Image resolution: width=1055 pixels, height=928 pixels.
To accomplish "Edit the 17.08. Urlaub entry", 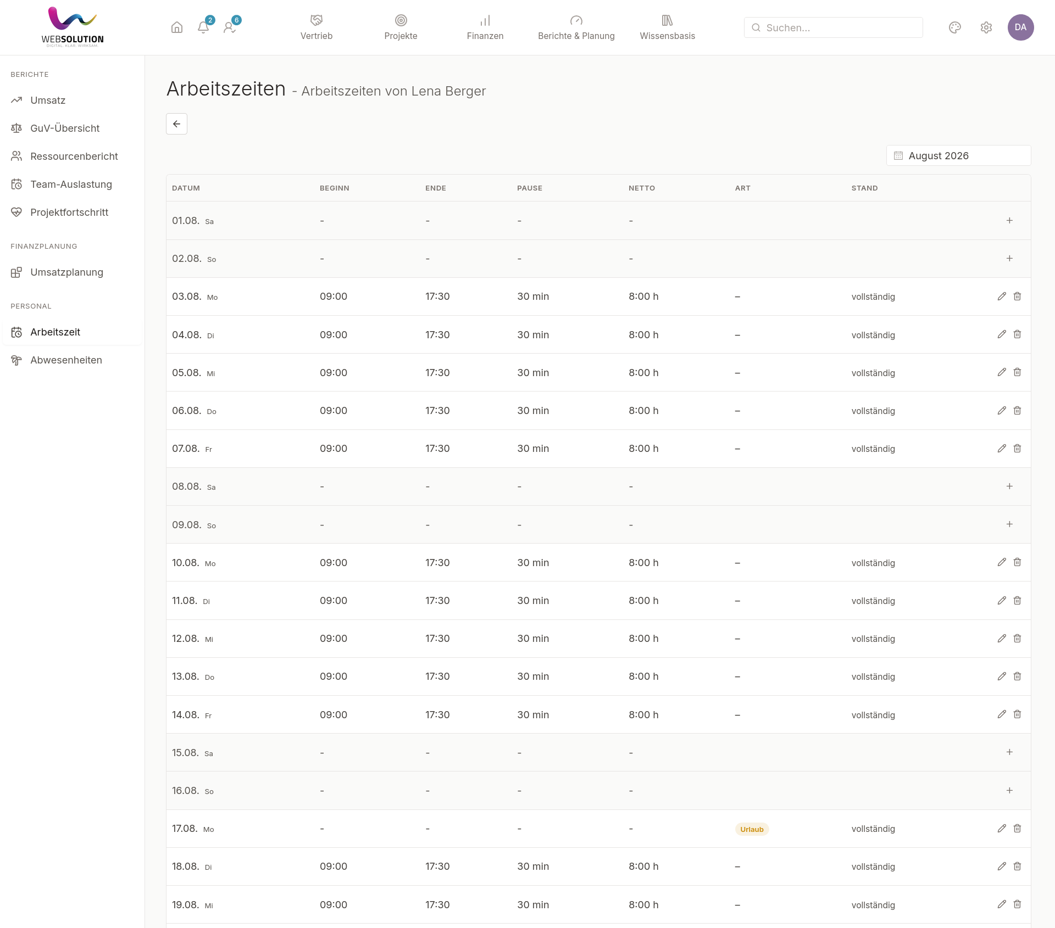I will 1002,829.
